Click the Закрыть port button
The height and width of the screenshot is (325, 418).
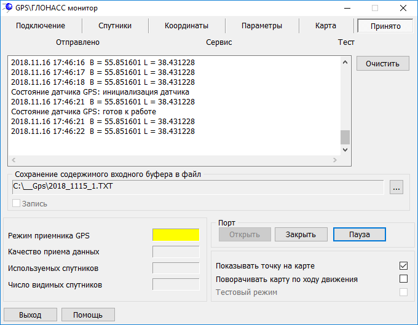(301, 234)
